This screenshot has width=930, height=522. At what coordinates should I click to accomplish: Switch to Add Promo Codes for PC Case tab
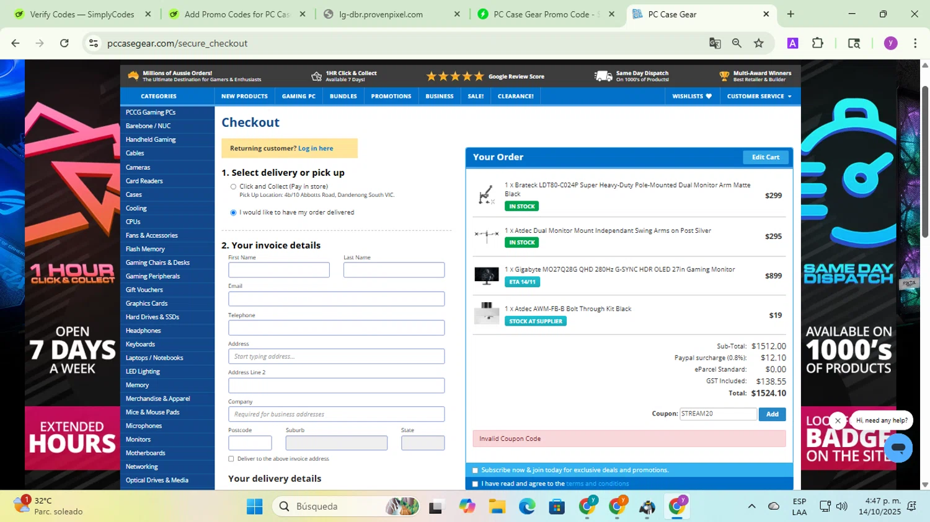(x=236, y=14)
